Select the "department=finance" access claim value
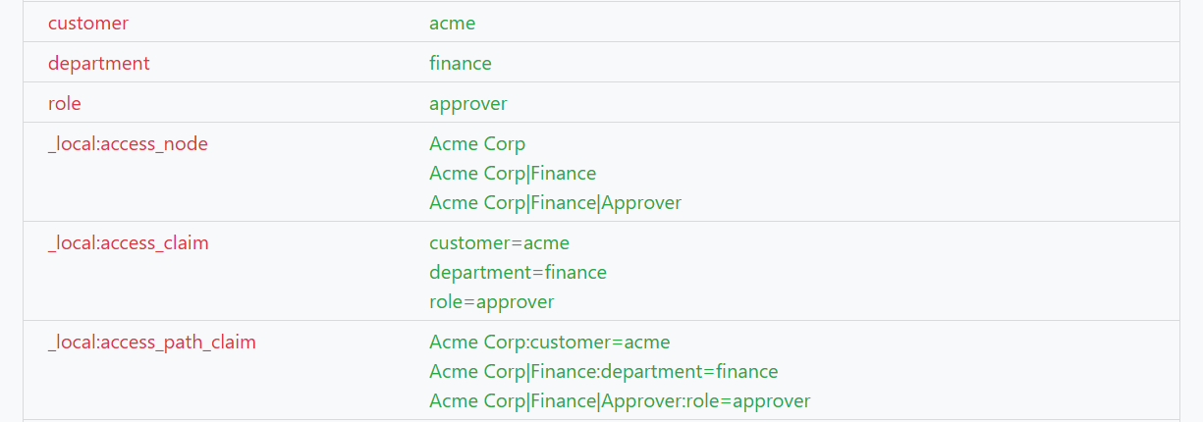 coord(518,272)
